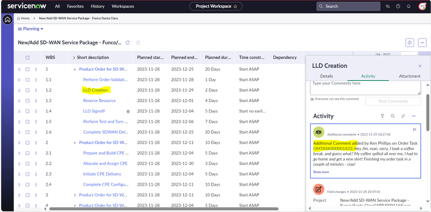Check the checkbox for LLD Signoff row
Viewport: 431px width, 212px height.
pos(27,111)
